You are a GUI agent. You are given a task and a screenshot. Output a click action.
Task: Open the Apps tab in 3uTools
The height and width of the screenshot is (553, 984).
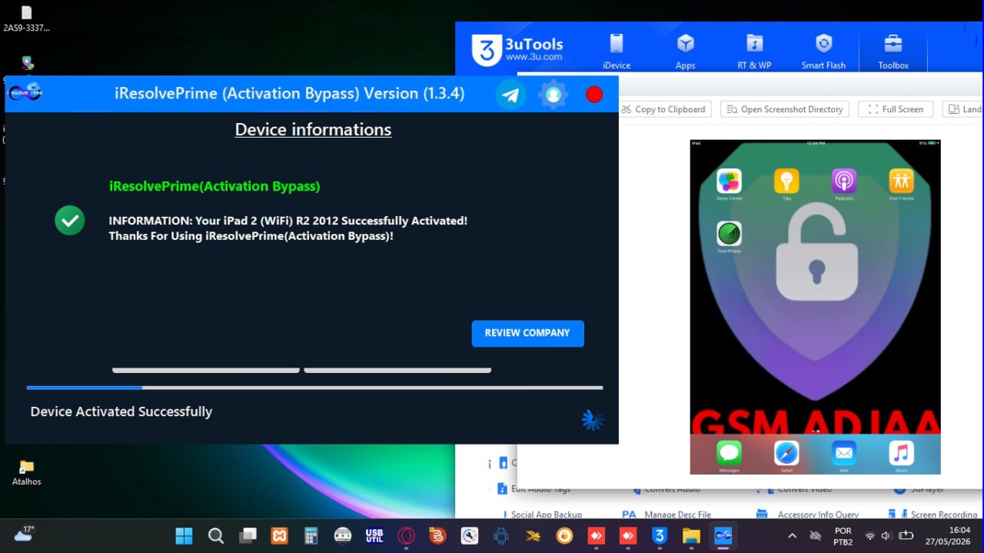tap(686, 52)
